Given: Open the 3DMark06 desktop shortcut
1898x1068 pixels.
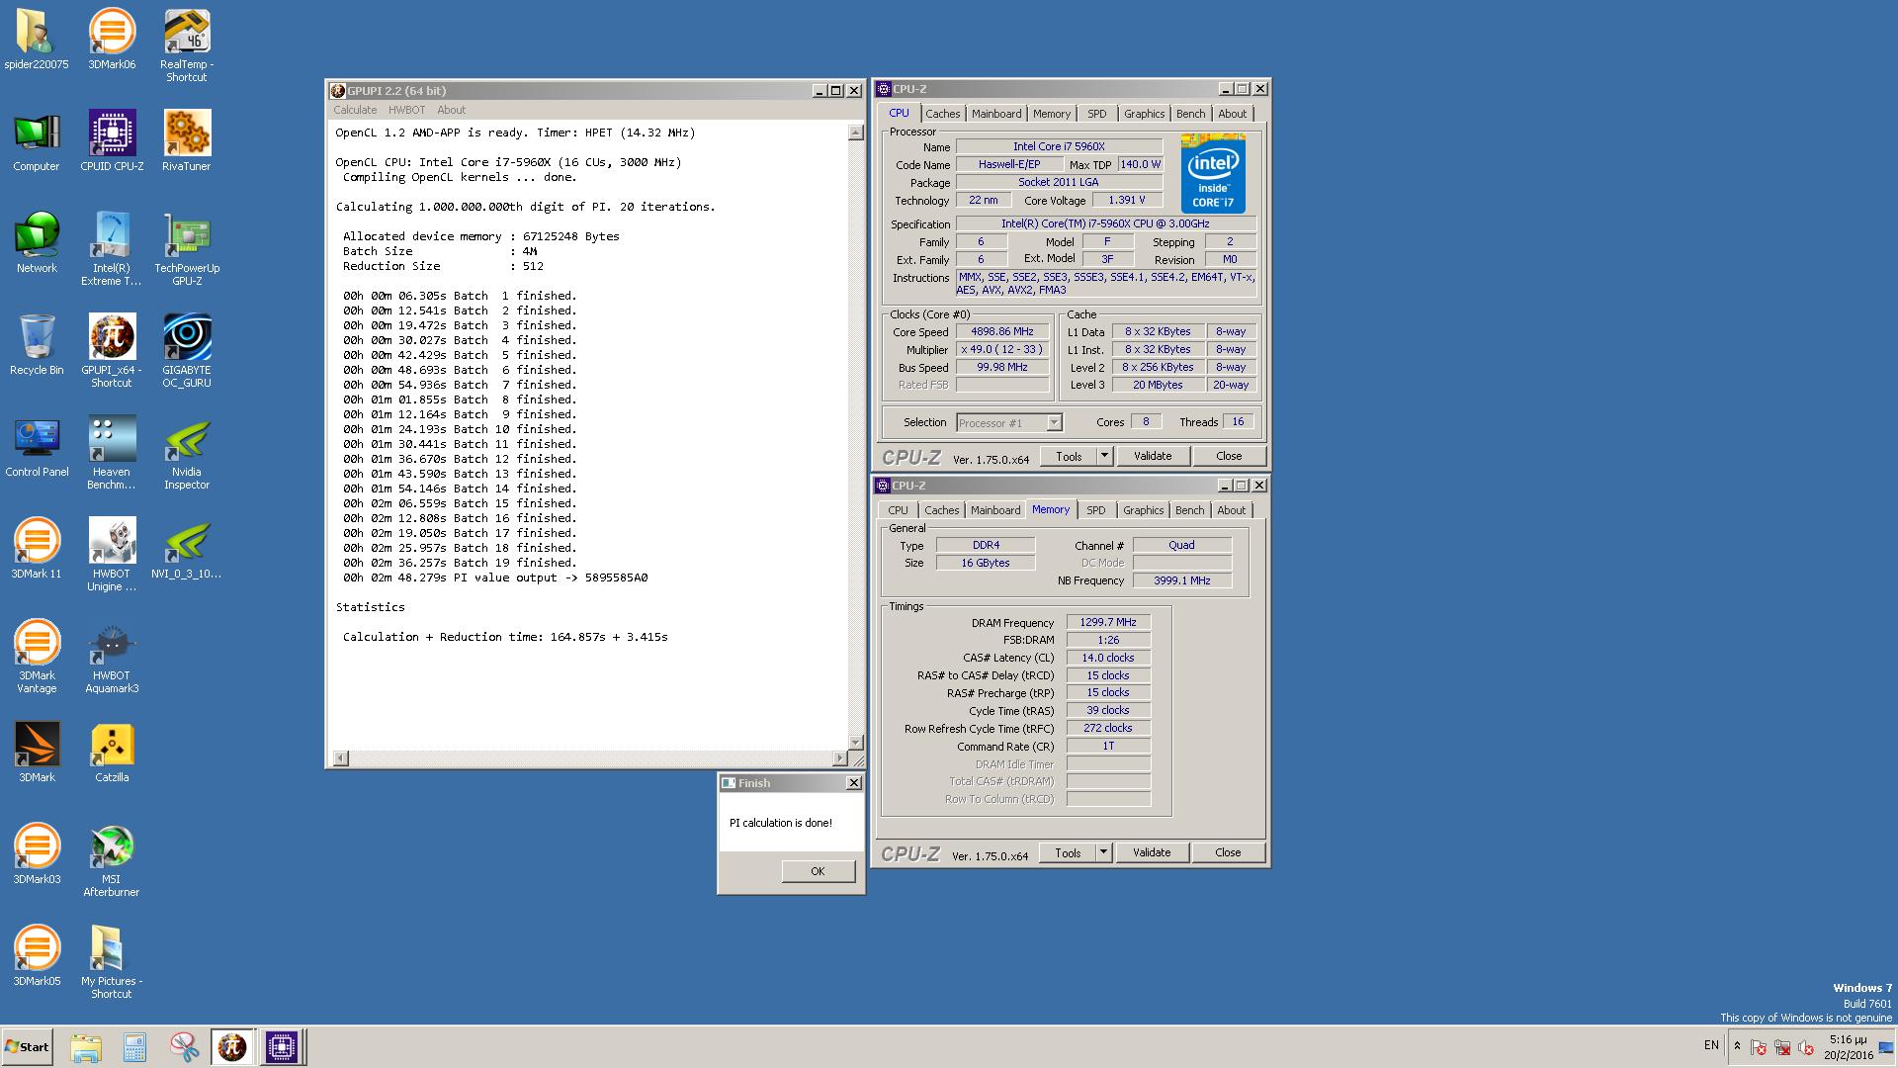Looking at the screenshot, I should click(x=112, y=40).
